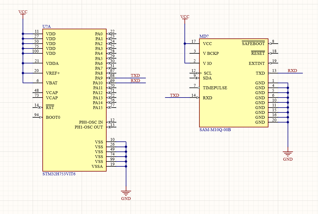Click the PH0-OSC IN pin label
The image size is (318, 214).
91,122
